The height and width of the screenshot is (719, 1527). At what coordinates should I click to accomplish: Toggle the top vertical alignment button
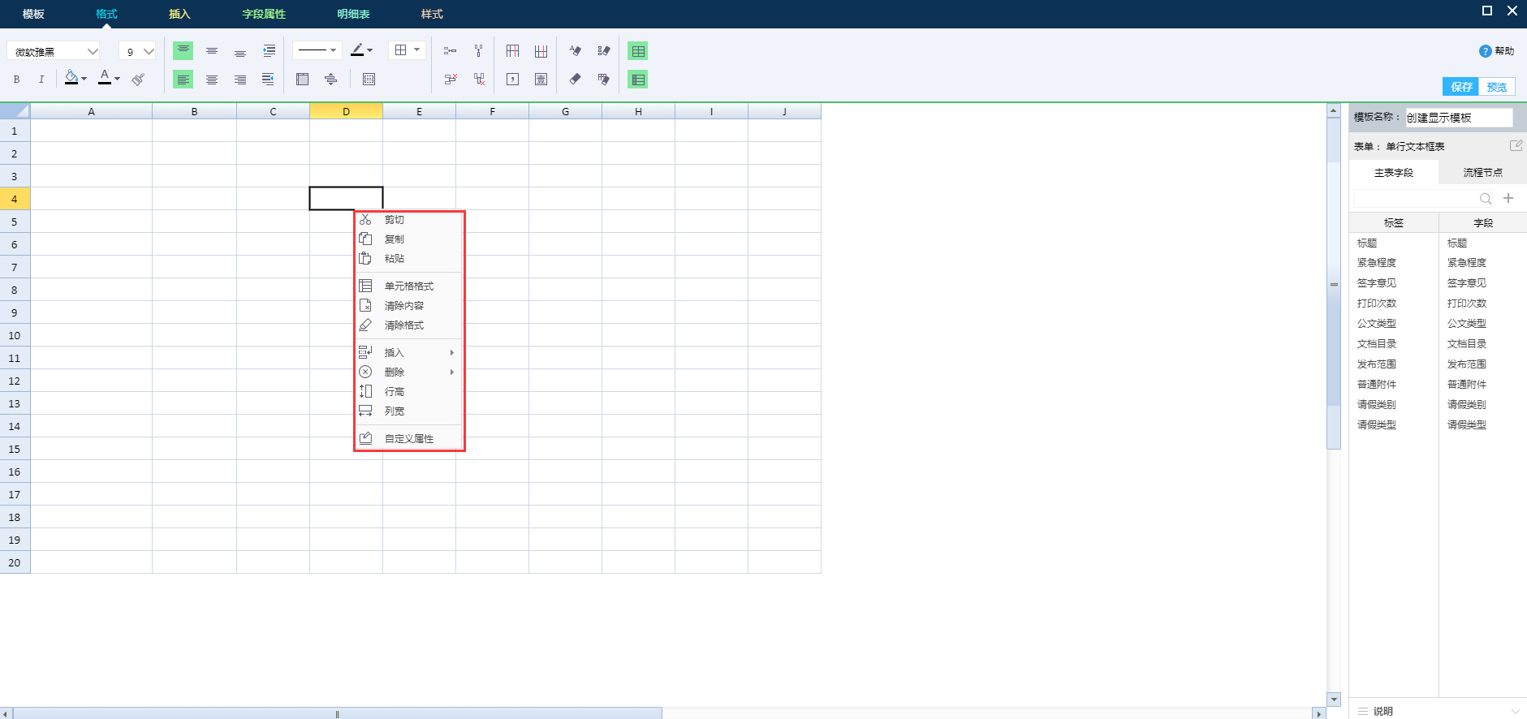coord(183,51)
